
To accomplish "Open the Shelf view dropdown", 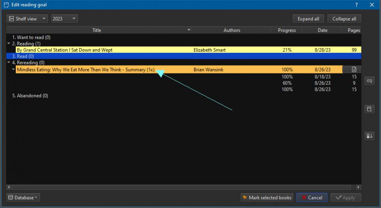I will (27, 19).
